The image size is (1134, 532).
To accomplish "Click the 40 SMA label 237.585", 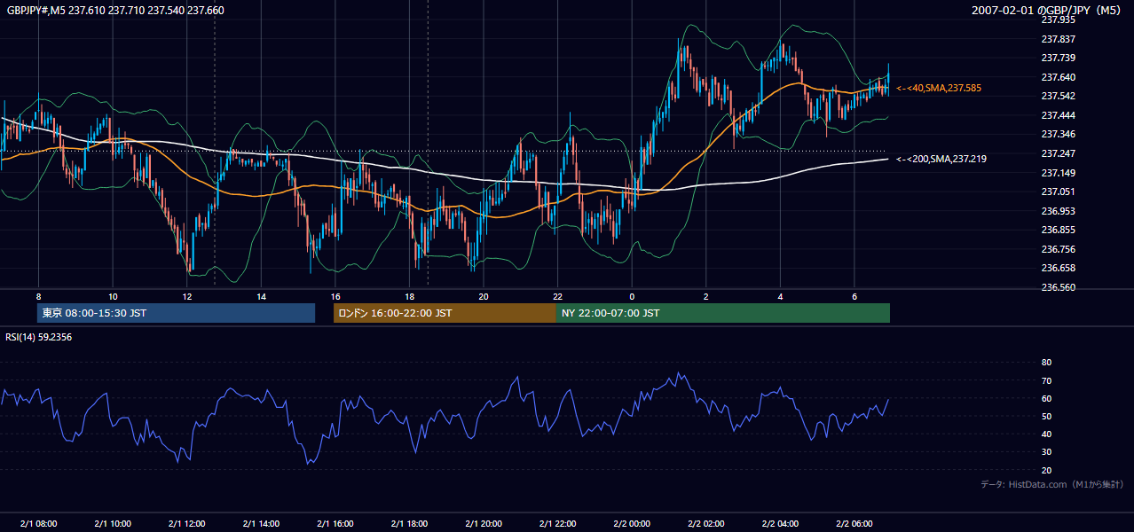I will point(938,89).
